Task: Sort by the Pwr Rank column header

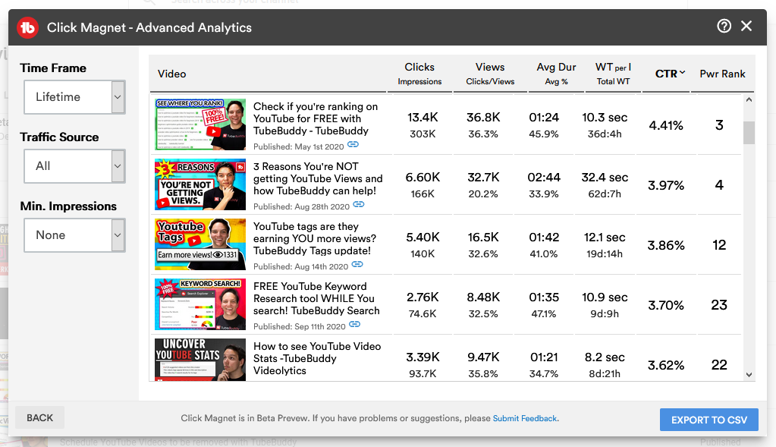Action: [722, 74]
